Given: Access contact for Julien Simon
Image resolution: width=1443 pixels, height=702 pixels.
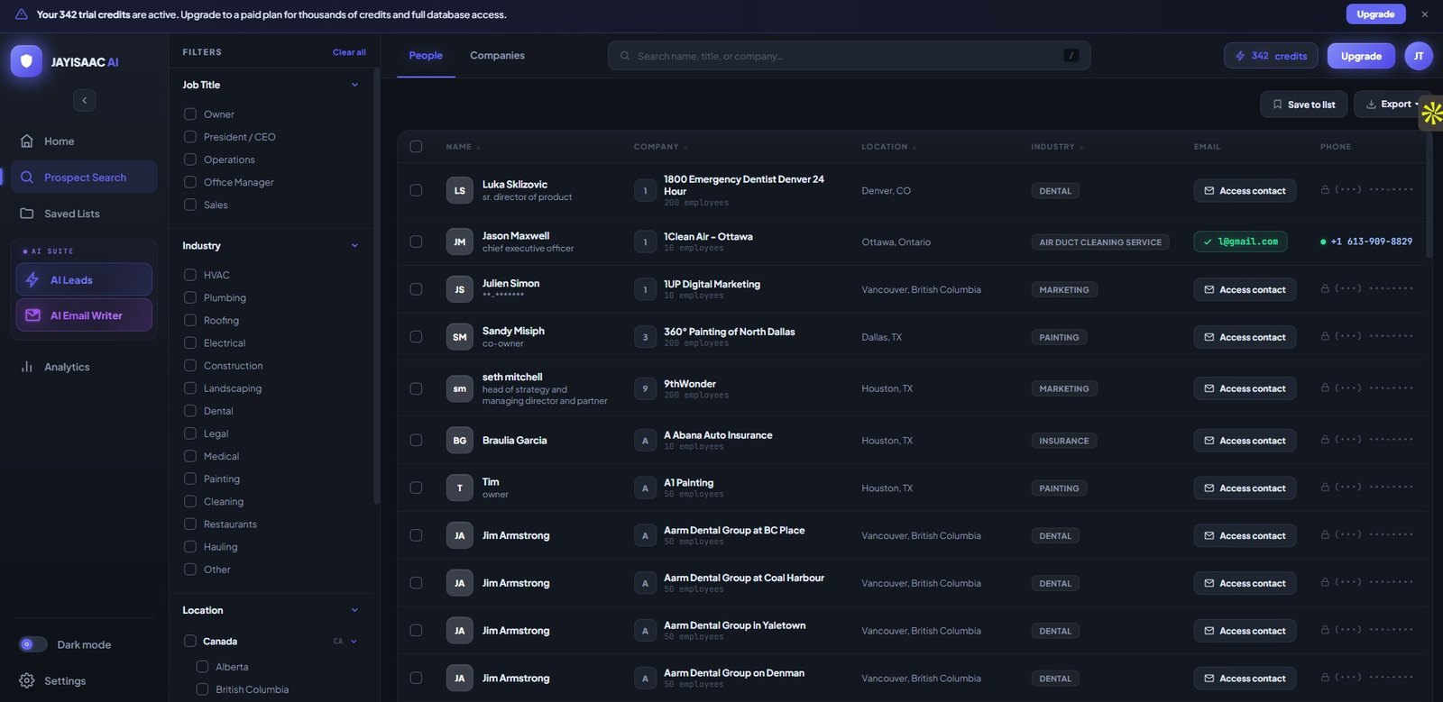Looking at the screenshot, I should [1245, 290].
